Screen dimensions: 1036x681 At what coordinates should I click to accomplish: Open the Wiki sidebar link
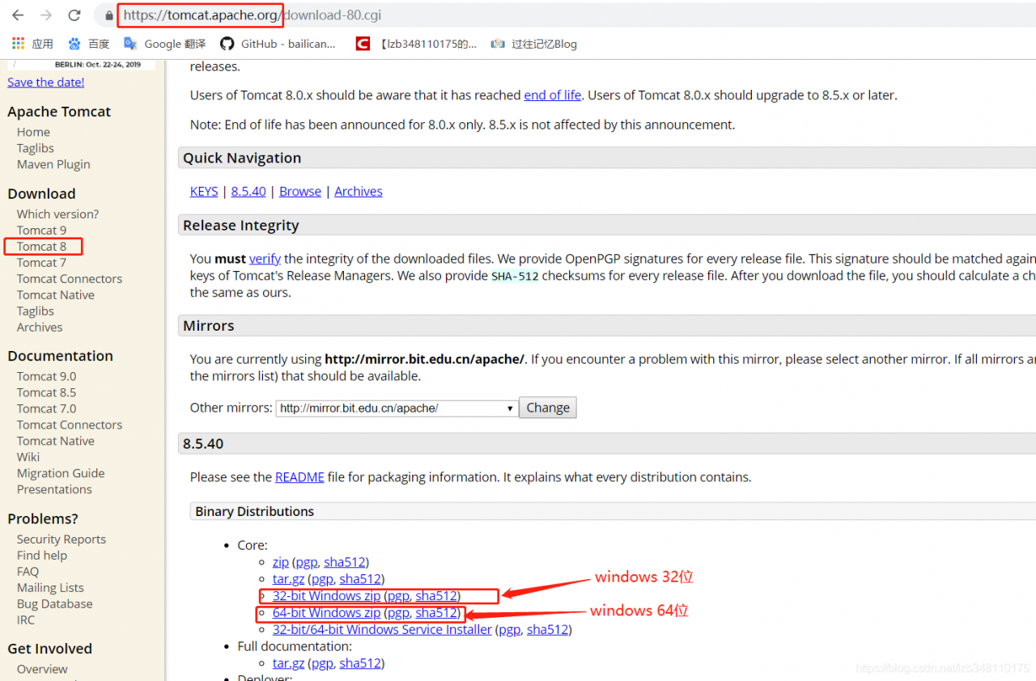28,457
